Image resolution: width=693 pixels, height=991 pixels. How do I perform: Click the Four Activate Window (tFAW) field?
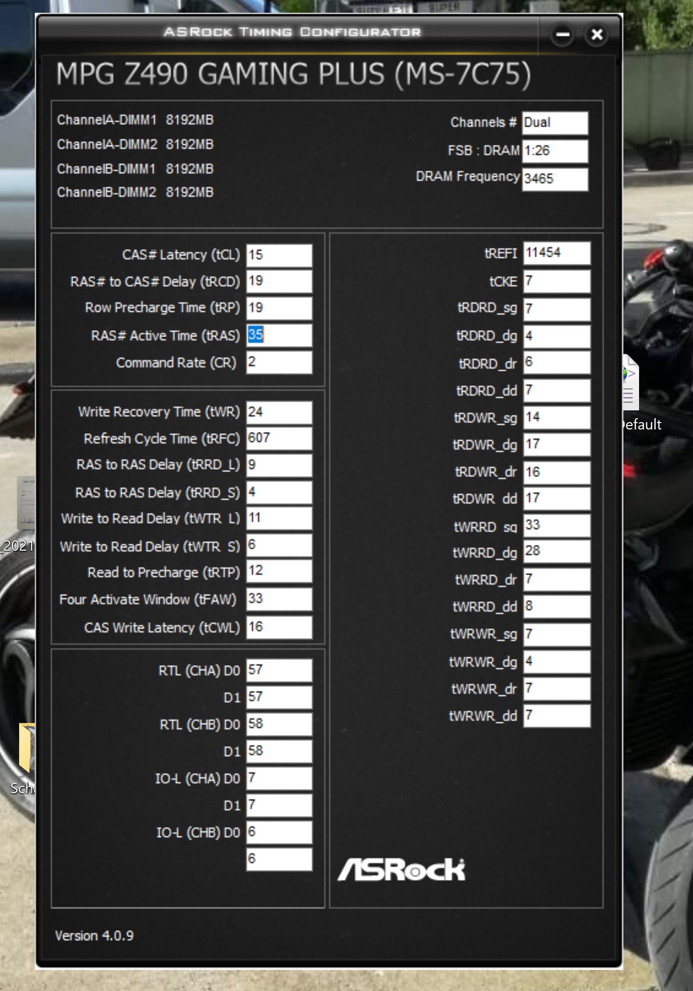279,599
